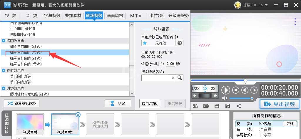This screenshot has width=301, height=139.
Task: Click the 搜索转场名称 search box
Action: click(x=158, y=78)
